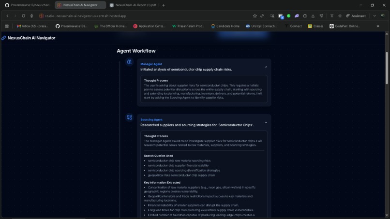Open the Candidate Home bookmark
Viewport: 390px width, 219px height.
tap(225, 26)
